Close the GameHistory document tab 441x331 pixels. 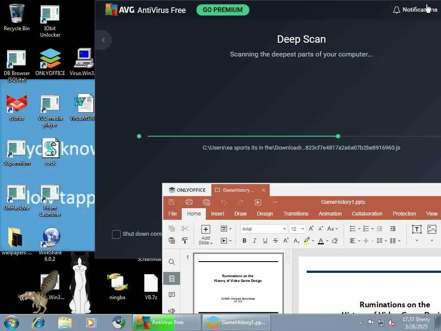pyautogui.click(x=264, y=190)
